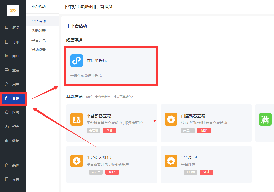274x192 pixels.
Task: Click the 平台新客红包 orange icon
Action: click(x=77, y=161)
